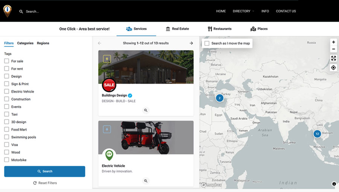Zoom out on the map

333,49
